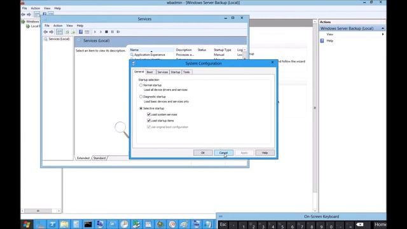Open Windows Start button on taskbar

point(27,225)
